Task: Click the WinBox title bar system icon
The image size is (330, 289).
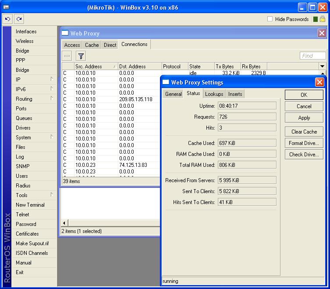Action: pos(6,7)
